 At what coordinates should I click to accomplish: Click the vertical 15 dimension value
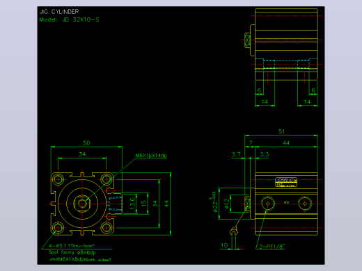coord(144,204)
